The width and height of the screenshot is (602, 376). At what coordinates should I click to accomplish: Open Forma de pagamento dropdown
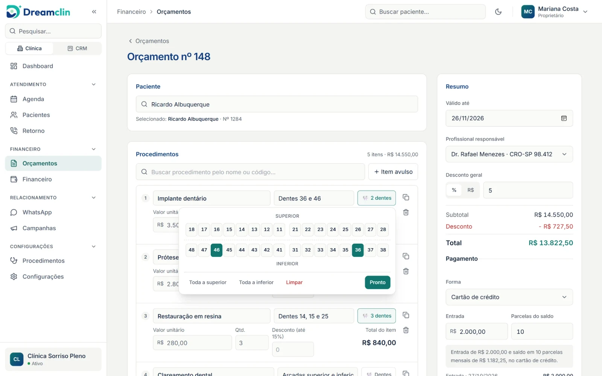(x=509, y=297)
